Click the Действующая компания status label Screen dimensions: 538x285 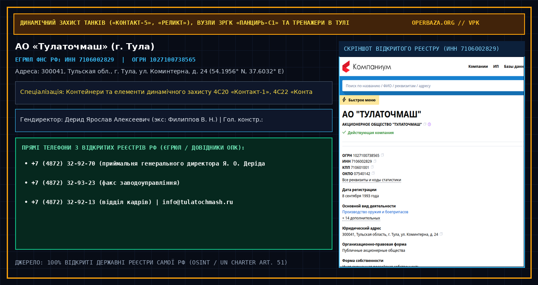371,132
